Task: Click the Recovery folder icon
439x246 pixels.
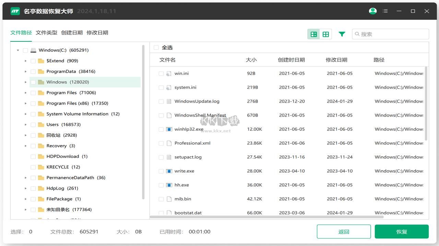Action: pyautogui.click(x=41, y=146)
